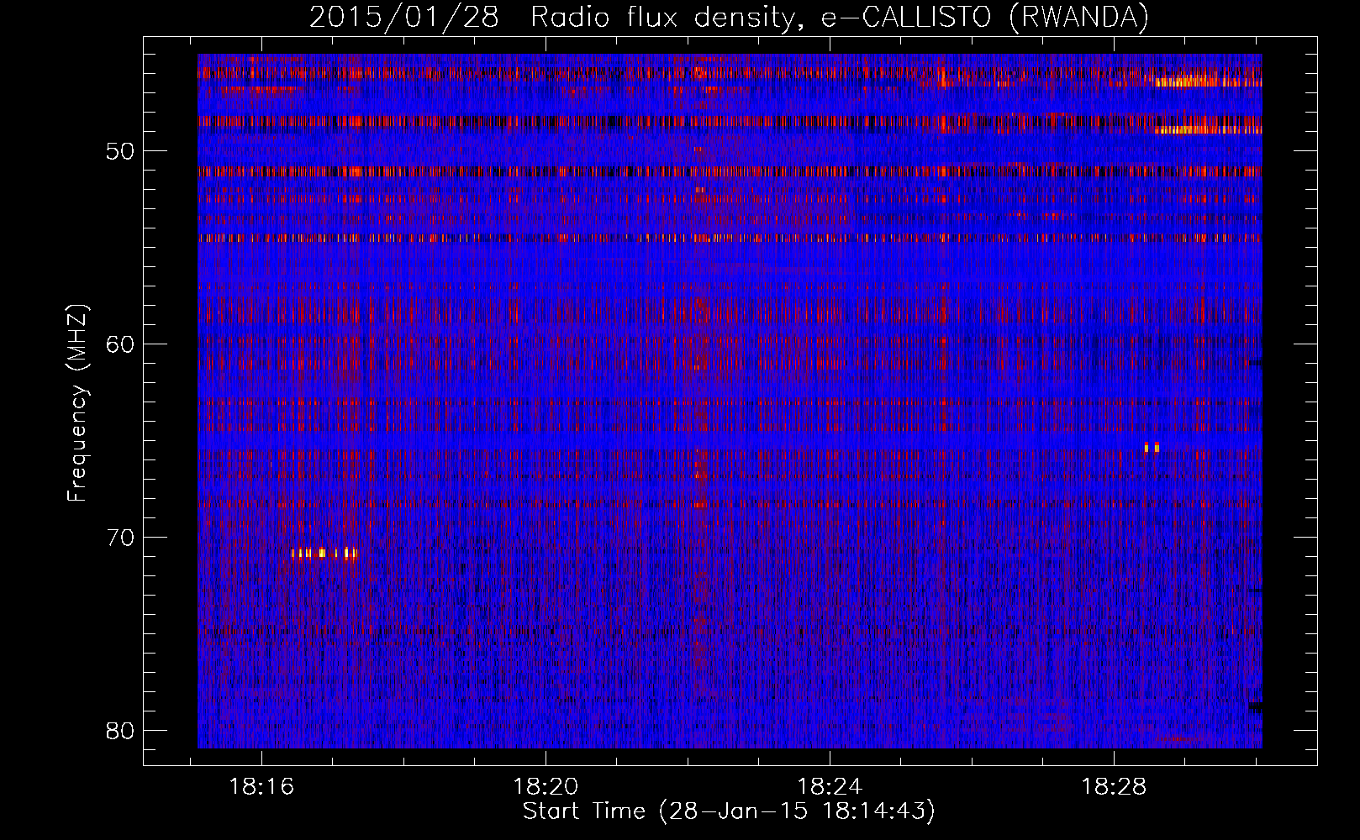Click the 80 MHz frequency tick label

point(120,731)
